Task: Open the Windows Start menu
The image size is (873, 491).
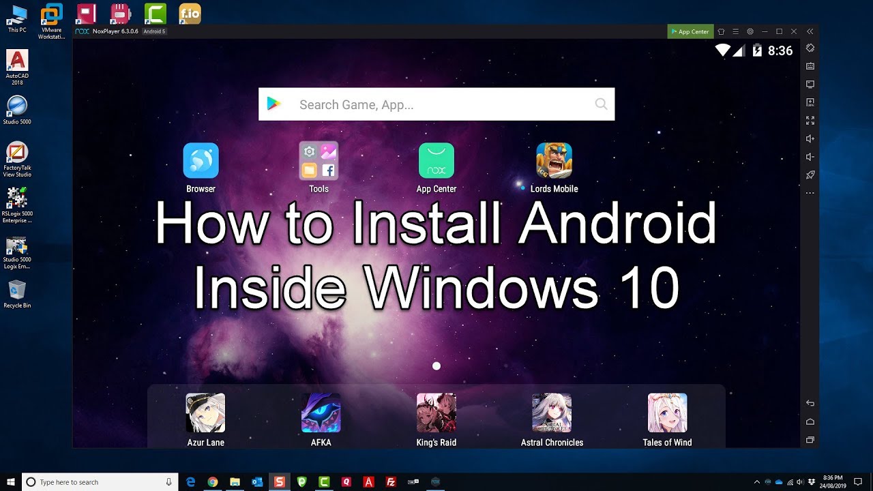Action: 11,481
